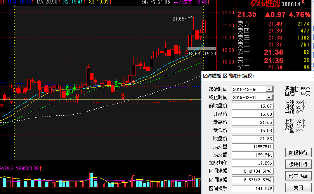Click the 18.98-19.20 gap range label

[x=202, y=54]
